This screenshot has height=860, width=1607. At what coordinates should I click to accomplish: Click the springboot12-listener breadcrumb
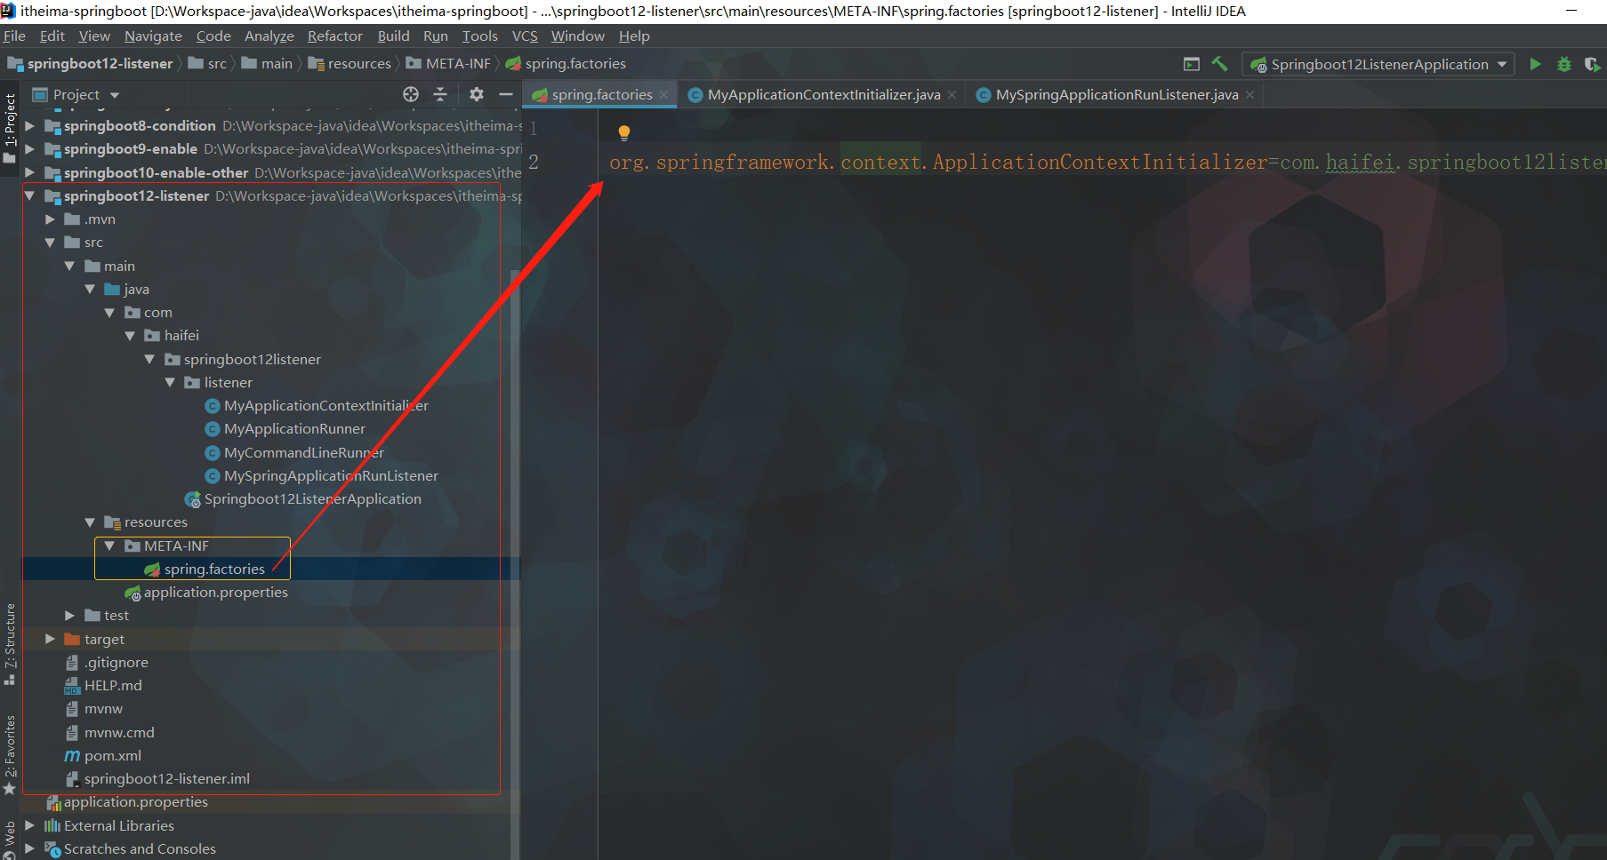tap(91, 64)
